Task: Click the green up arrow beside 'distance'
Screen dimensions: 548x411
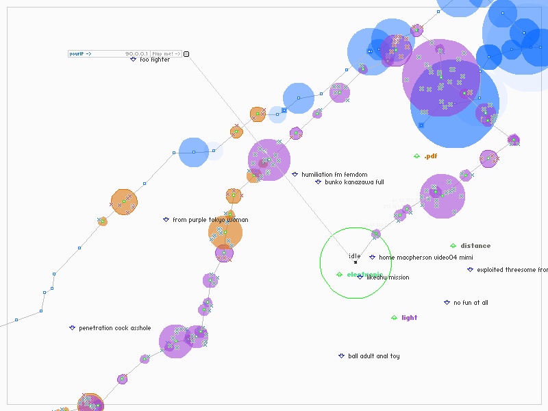Action: 453,246
